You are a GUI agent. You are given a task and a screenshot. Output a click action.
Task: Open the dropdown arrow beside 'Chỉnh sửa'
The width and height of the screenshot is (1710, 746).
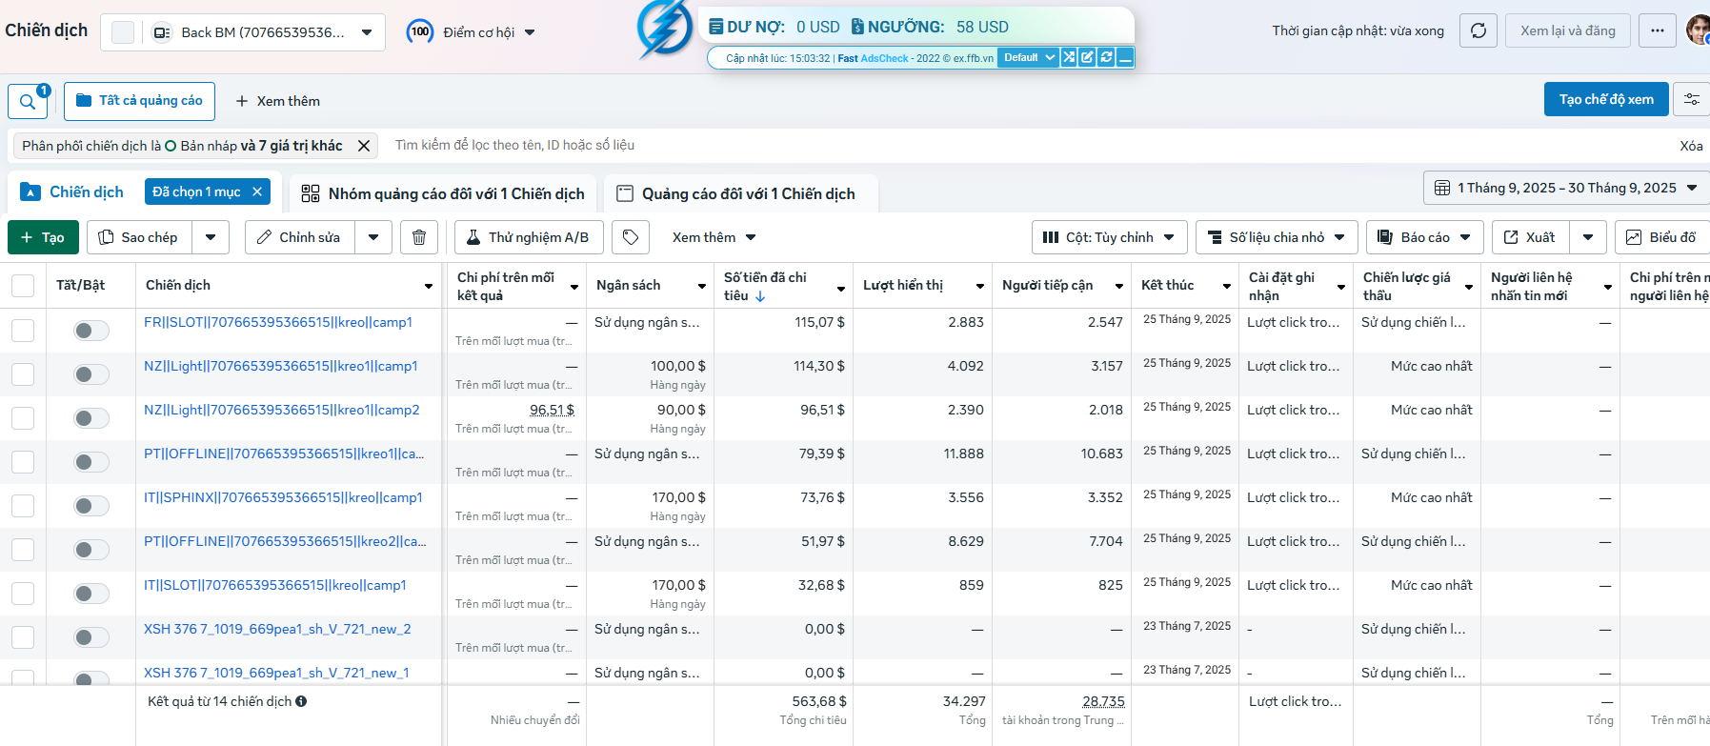click(x=373, y=237)
